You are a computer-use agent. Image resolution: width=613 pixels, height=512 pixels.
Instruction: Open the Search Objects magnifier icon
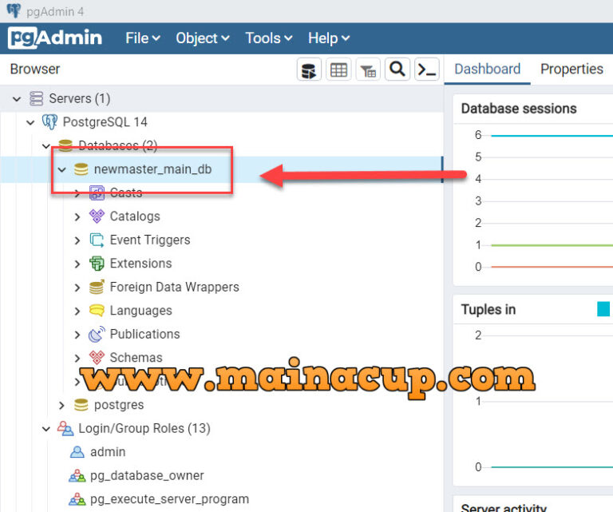397,69
